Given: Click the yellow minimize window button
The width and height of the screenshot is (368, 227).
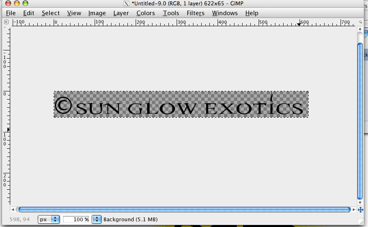Looking at the screenshot, I should pos(17,3).
